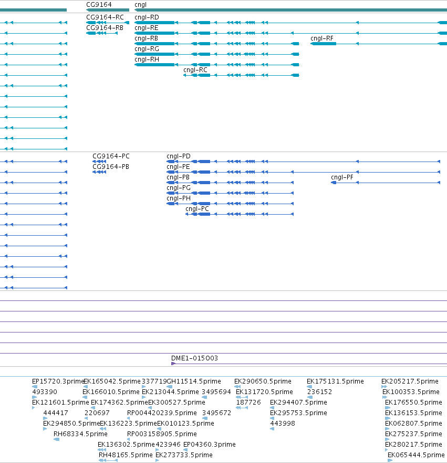Select transcript label cngl-RD
The width and height of the screenshot is (447, 463).
(x=147, y=17)
